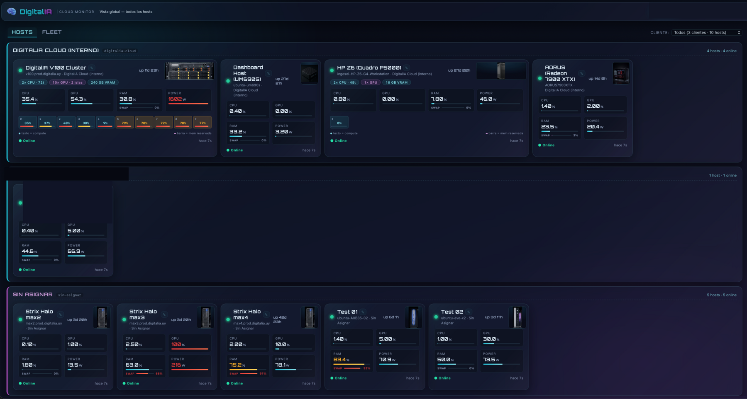Switch to the FLEET tab

click(52, 32)
